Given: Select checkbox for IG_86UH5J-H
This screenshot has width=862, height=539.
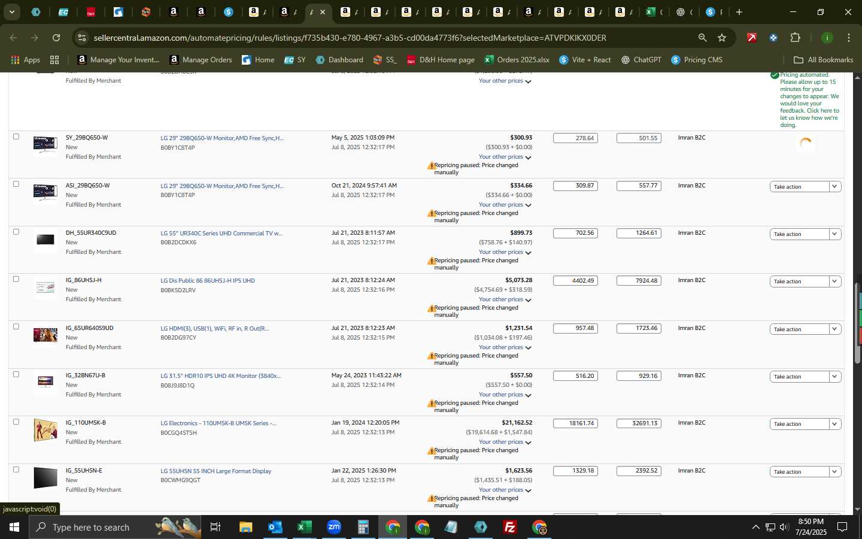Looking at the screenshot, I should coord(16,279).
